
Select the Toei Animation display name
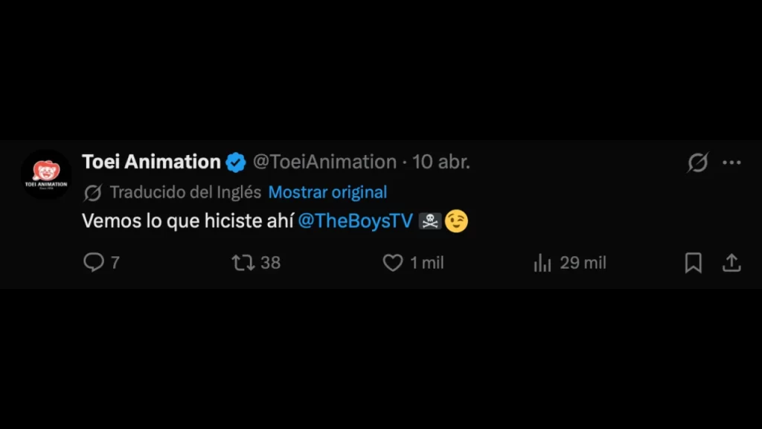(151, 161)
